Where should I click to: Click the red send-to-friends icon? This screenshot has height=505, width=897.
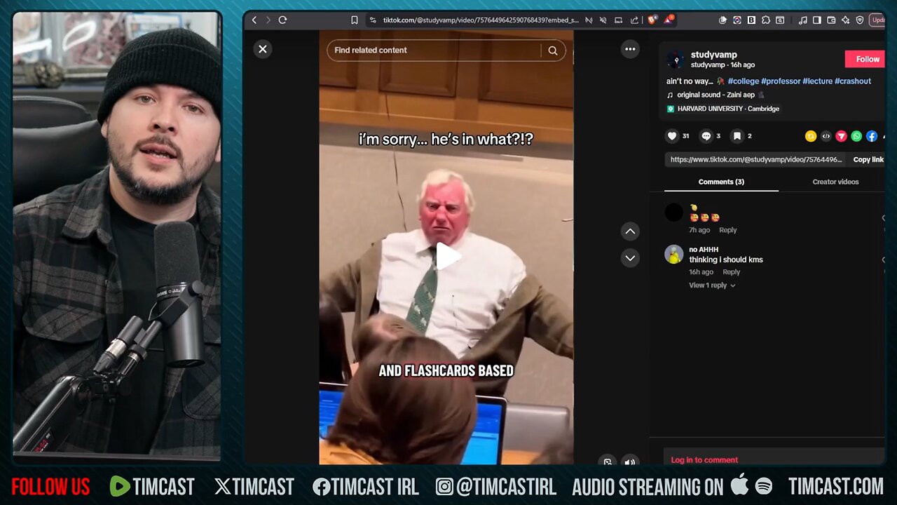[841, 137]
